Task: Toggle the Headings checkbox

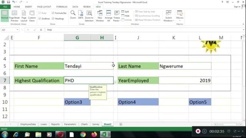Action: click(x=58, y=19)
